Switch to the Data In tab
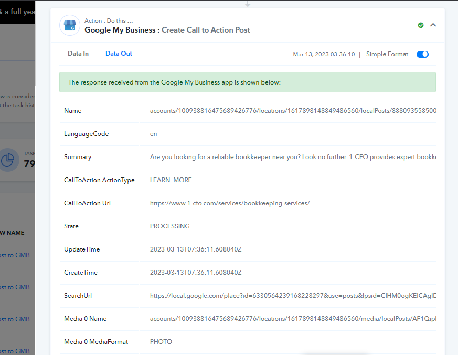 pos(78,54)
